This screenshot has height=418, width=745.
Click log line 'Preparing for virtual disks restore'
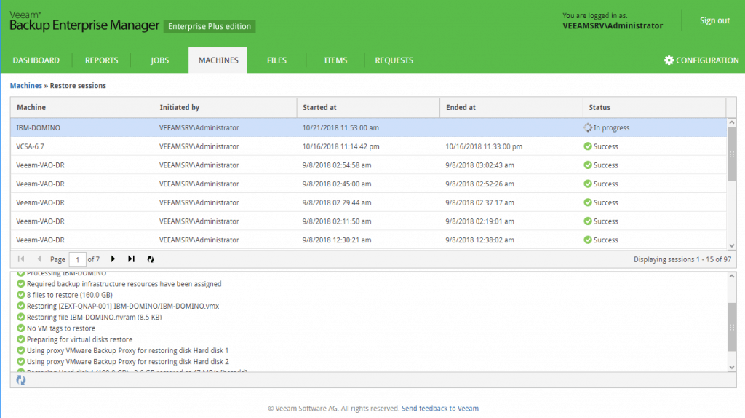(79, 339)
